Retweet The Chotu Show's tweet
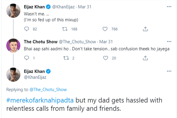The image size is (177, 118). click(x=66, y=58)
